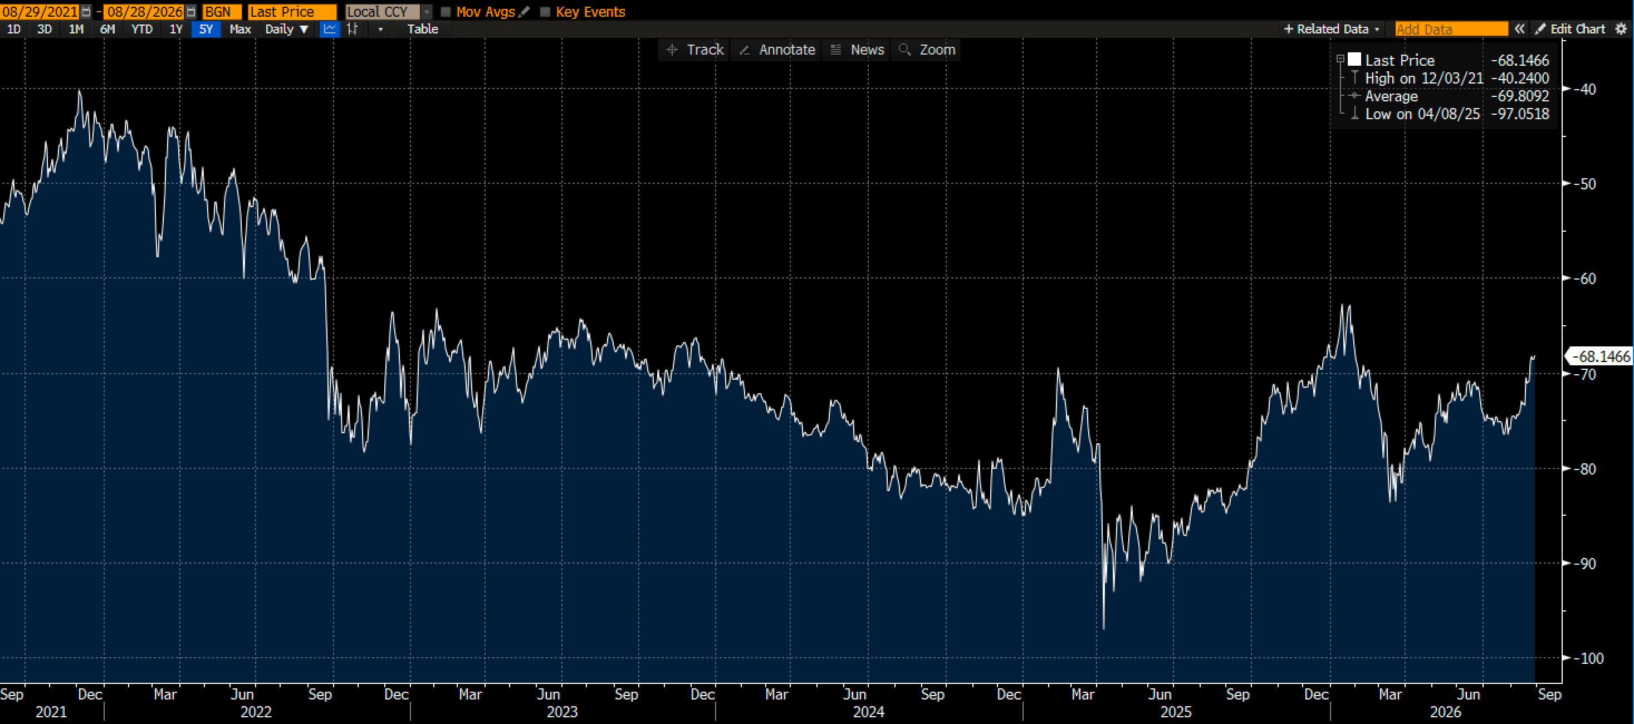Switch to the Table view
The image size is (1634, 724).
click(423, 29)
